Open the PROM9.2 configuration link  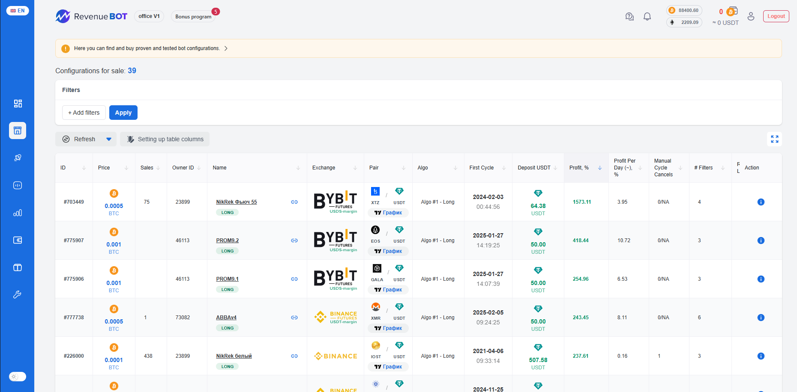[228, 241]
